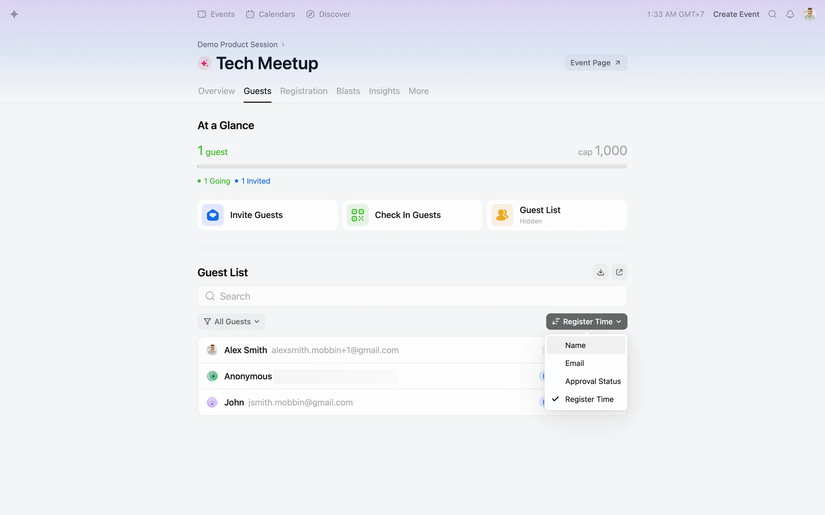This screenshot has width=825, height=515.
Task: Open the Insights tab
Action: pyautogui.click(x=384, y=91)
